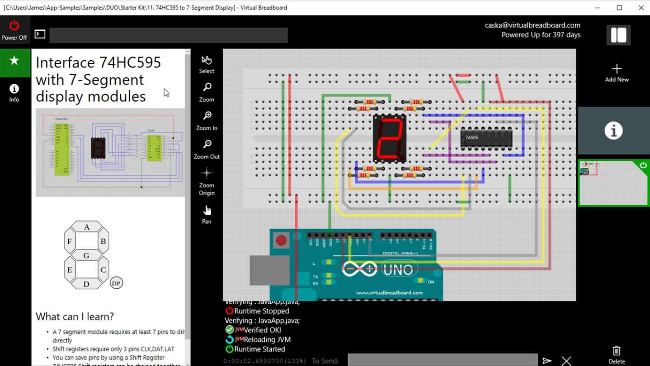Clear message with the X icon
Image resolution: width=650 pixels, height=366 pixels.
pos(566,361)
